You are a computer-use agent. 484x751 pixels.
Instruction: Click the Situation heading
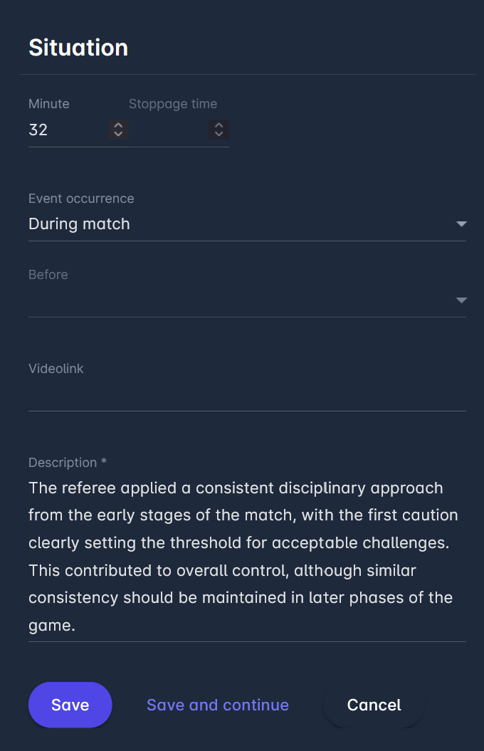(78, 48)
